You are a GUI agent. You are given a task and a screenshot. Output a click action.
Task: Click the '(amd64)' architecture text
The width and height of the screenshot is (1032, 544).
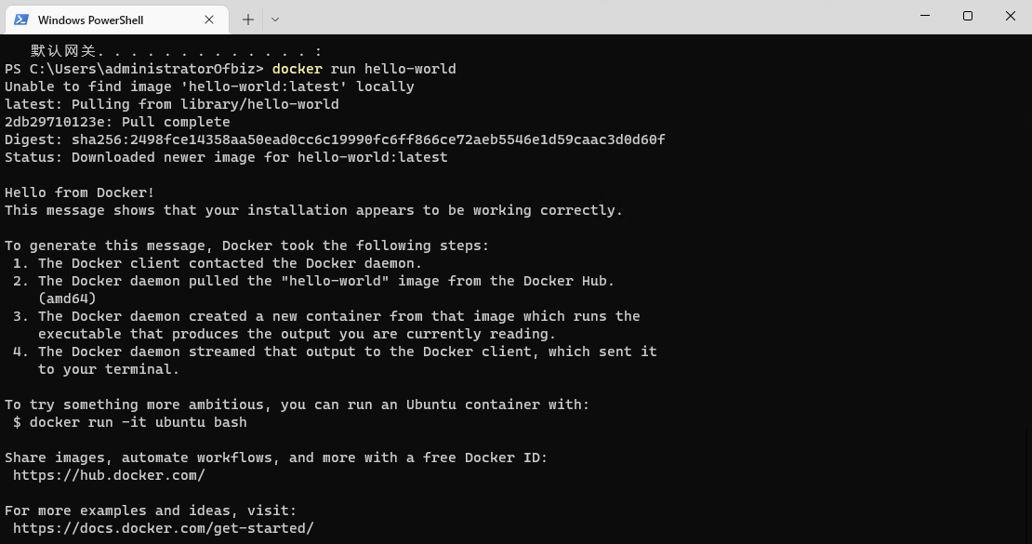click(67, 299)
